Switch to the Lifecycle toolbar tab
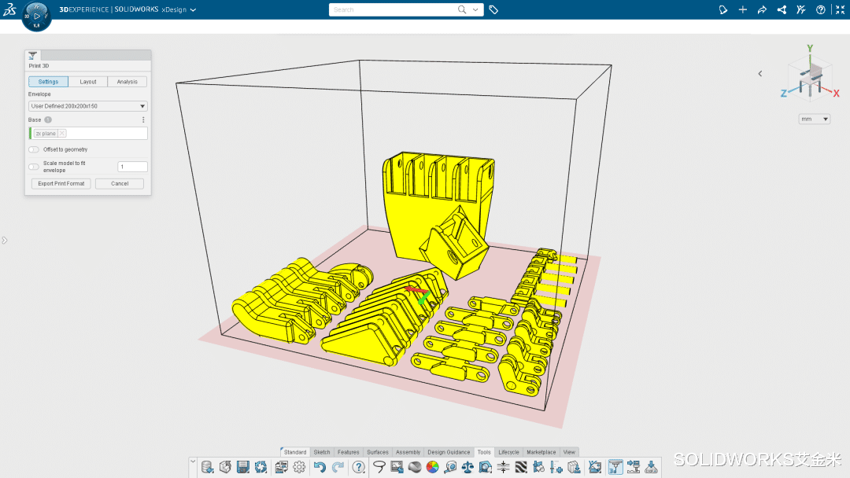 click(508, 452)
